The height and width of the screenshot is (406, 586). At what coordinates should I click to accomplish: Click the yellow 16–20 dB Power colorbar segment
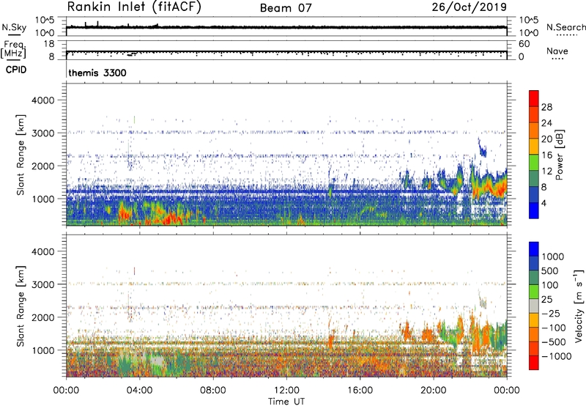[x=534, y=147]
